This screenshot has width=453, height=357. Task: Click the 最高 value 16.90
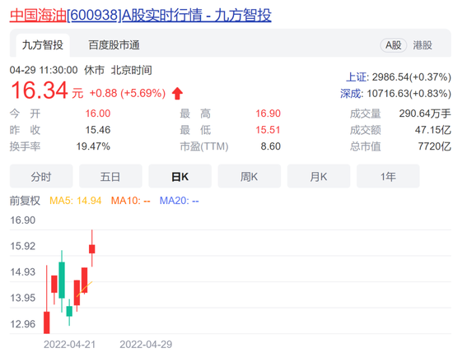[x=268, y=114]
